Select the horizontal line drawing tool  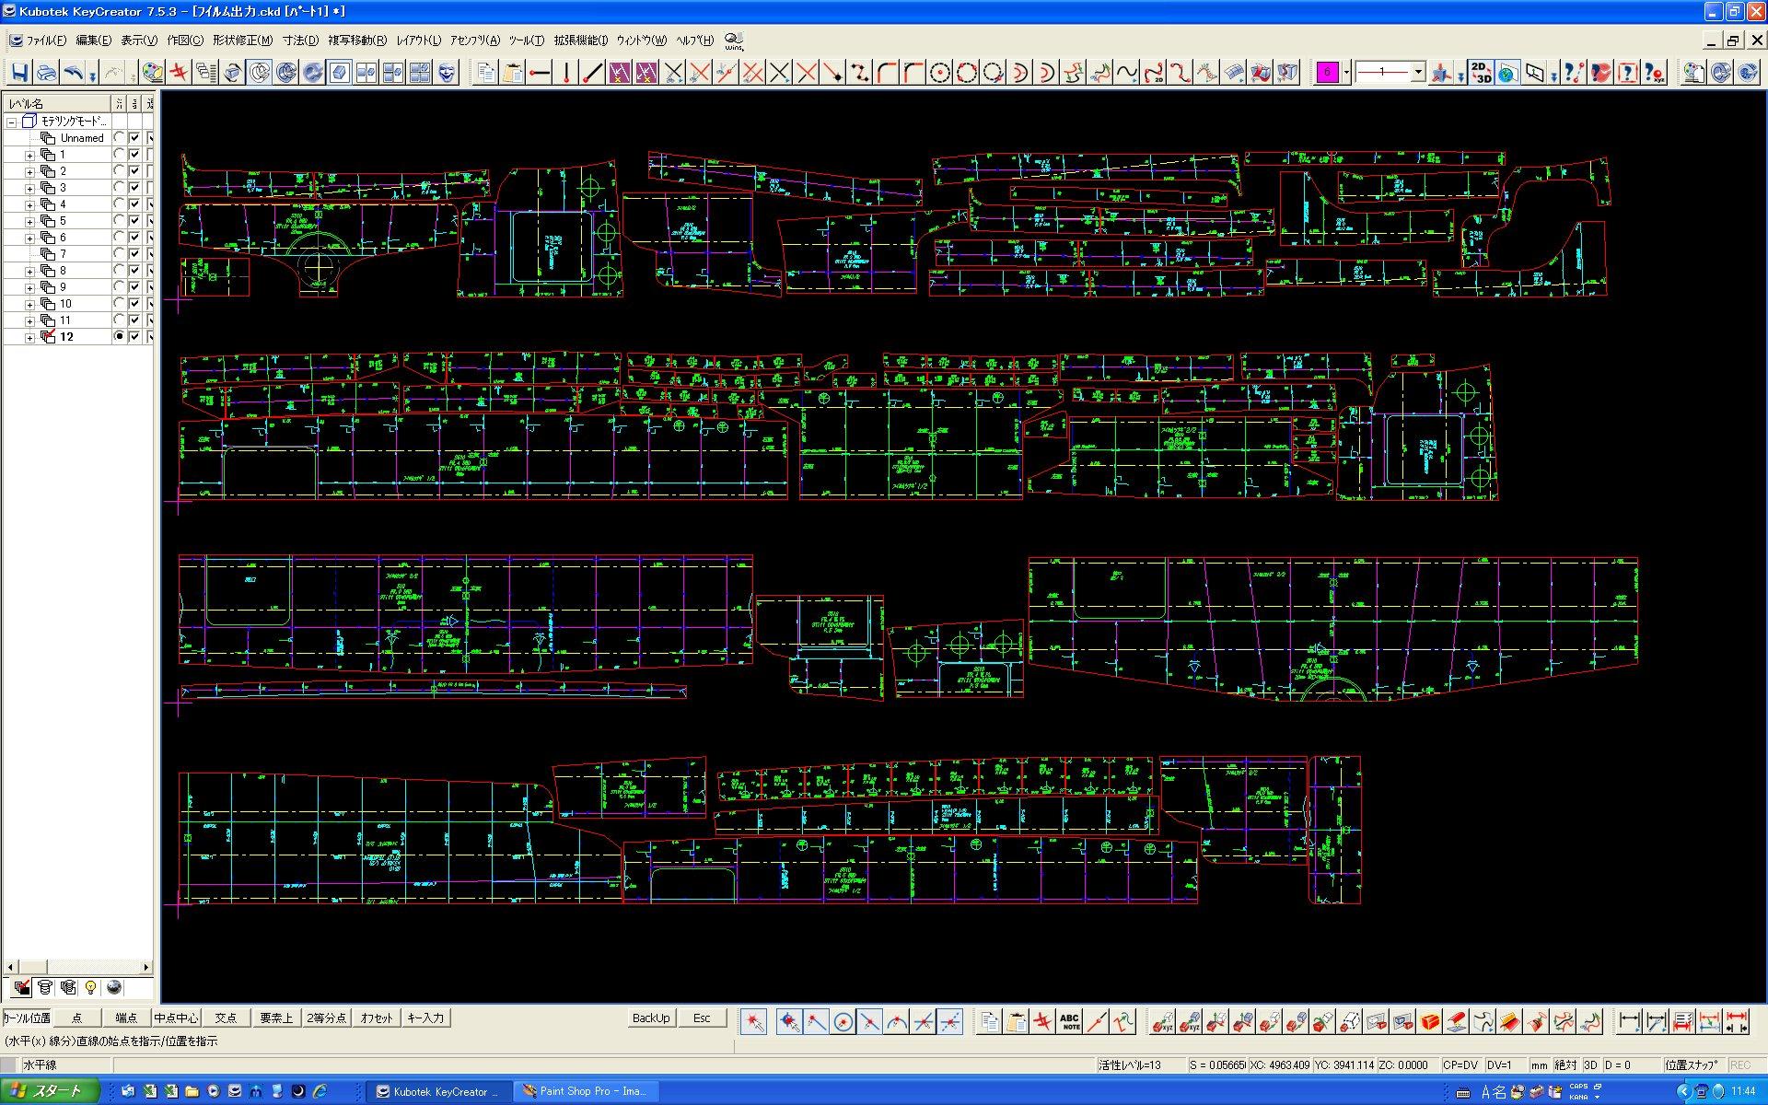click(541, 72)
